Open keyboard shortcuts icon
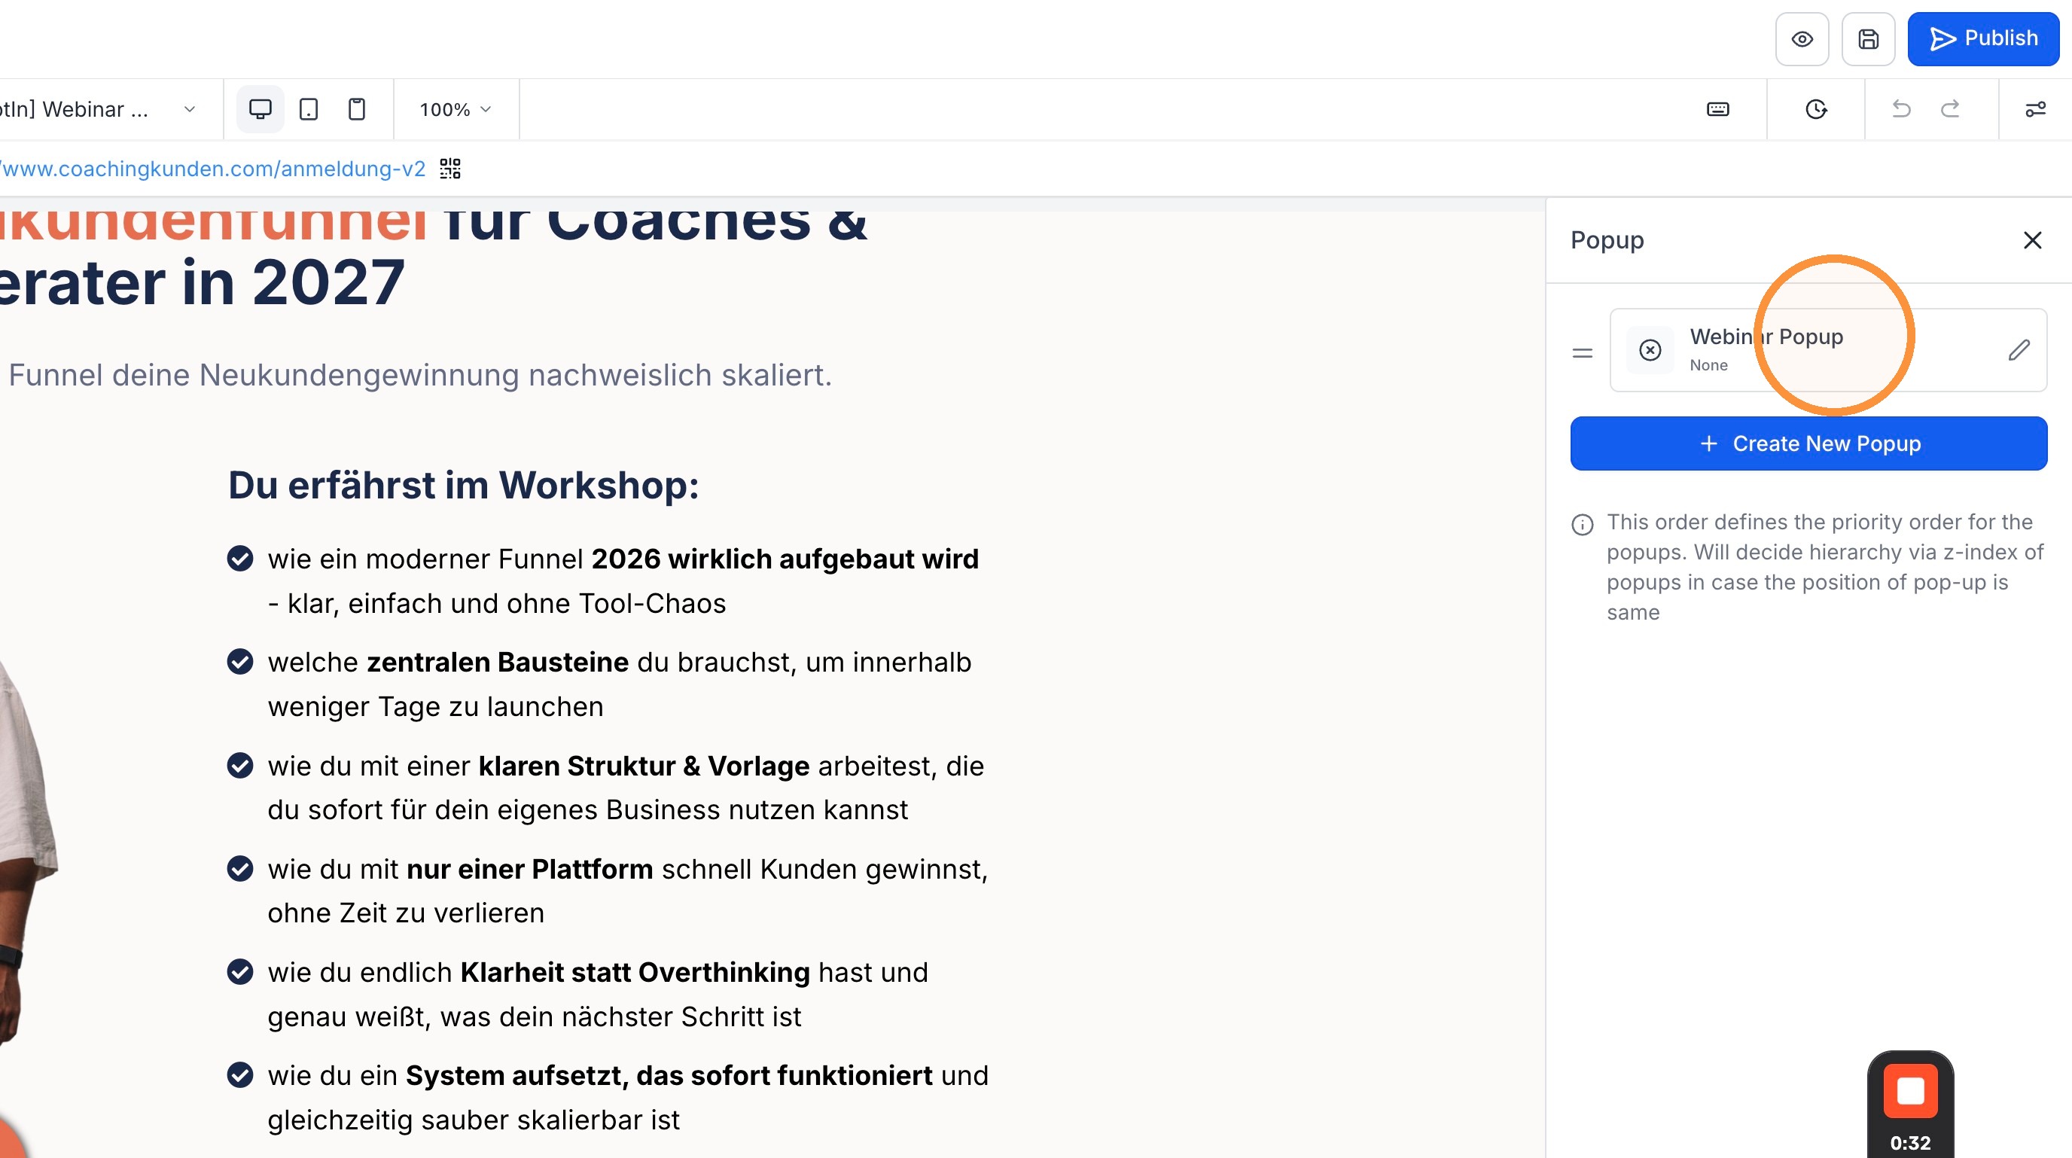Image resolution: width=2072 pixels, height=1158 pixels. point(1717,108)
